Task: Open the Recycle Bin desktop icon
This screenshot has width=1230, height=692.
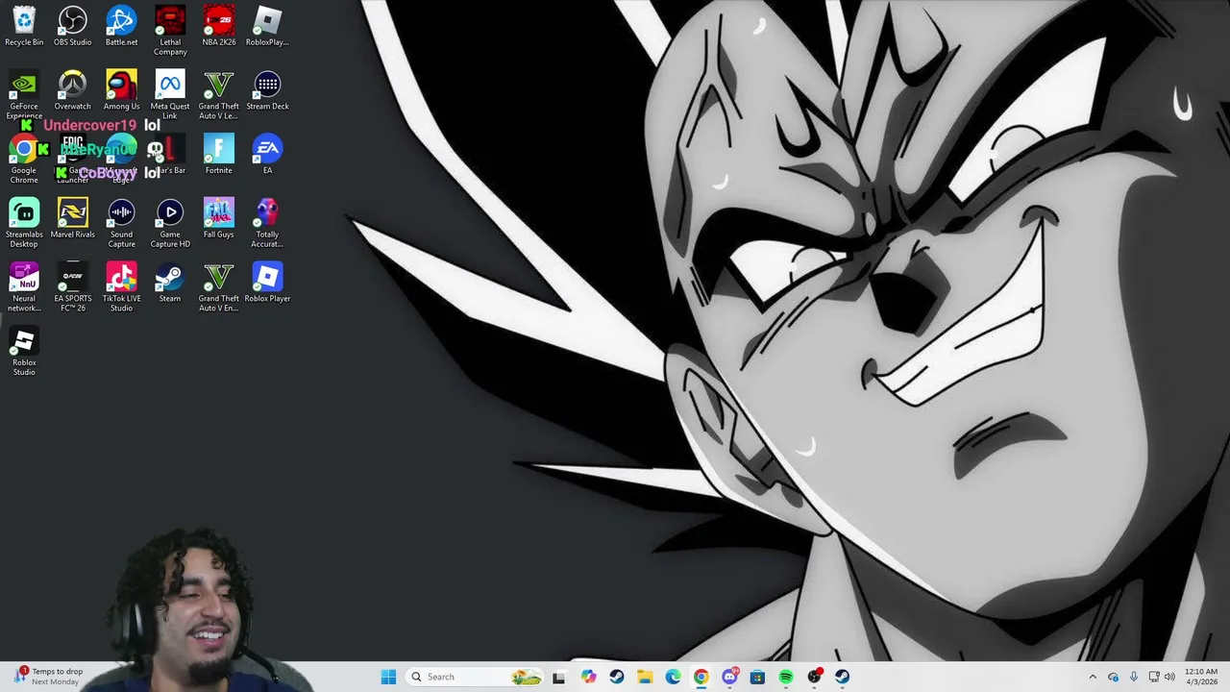Action: pyautogui.click(x=24, y=27)
